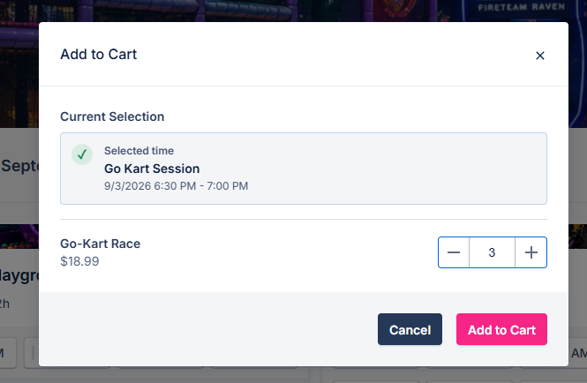The height and width of the screenshot is (383, 587).
Task: Select the quantity field showing 3
Action: point(492,252)
